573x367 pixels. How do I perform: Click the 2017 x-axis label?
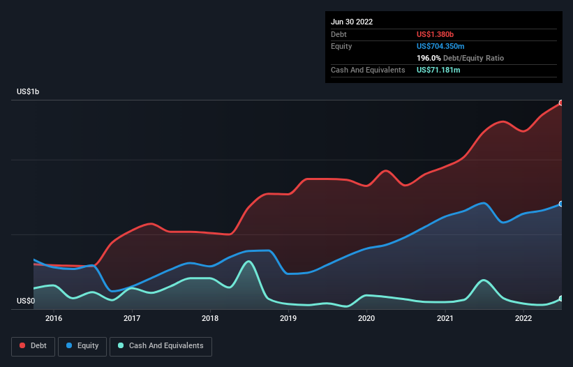132,318
